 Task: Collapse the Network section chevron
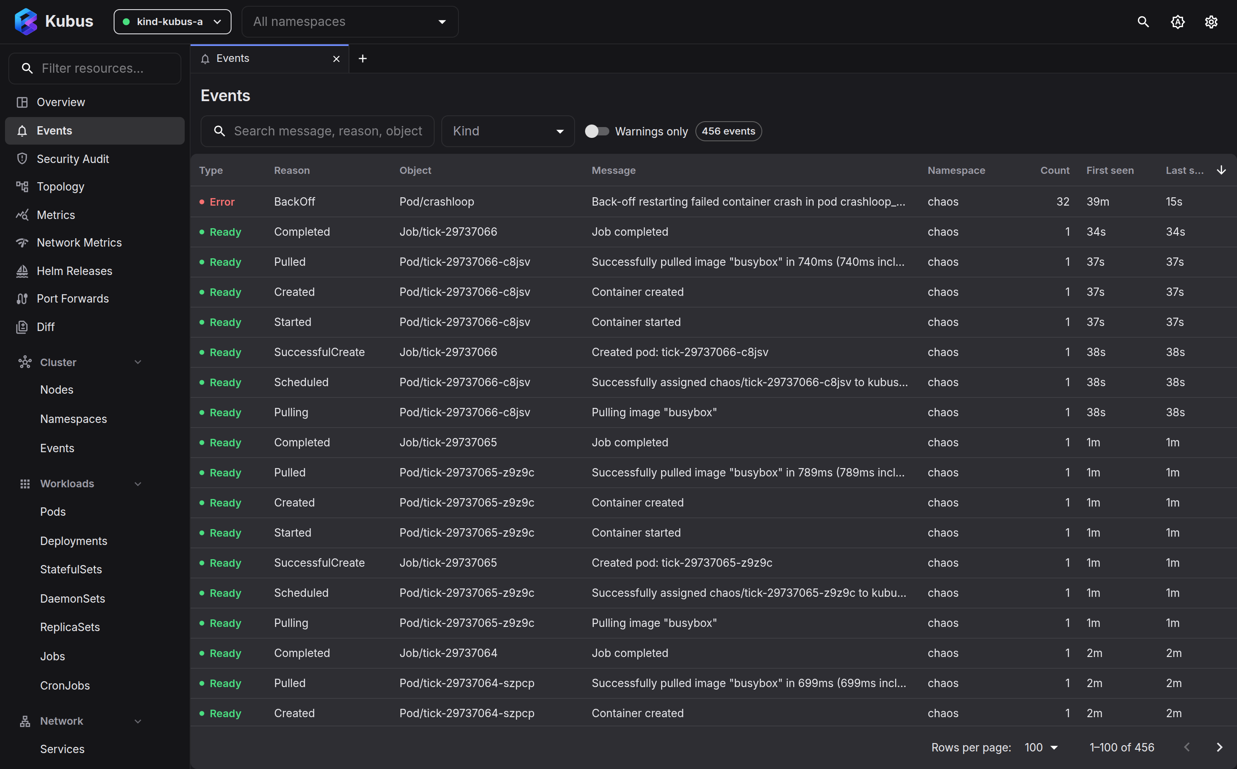pos(138,721)
